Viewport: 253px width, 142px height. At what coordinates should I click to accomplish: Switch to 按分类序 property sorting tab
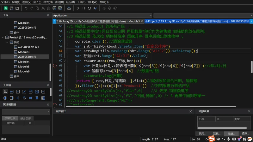(26, 118)
